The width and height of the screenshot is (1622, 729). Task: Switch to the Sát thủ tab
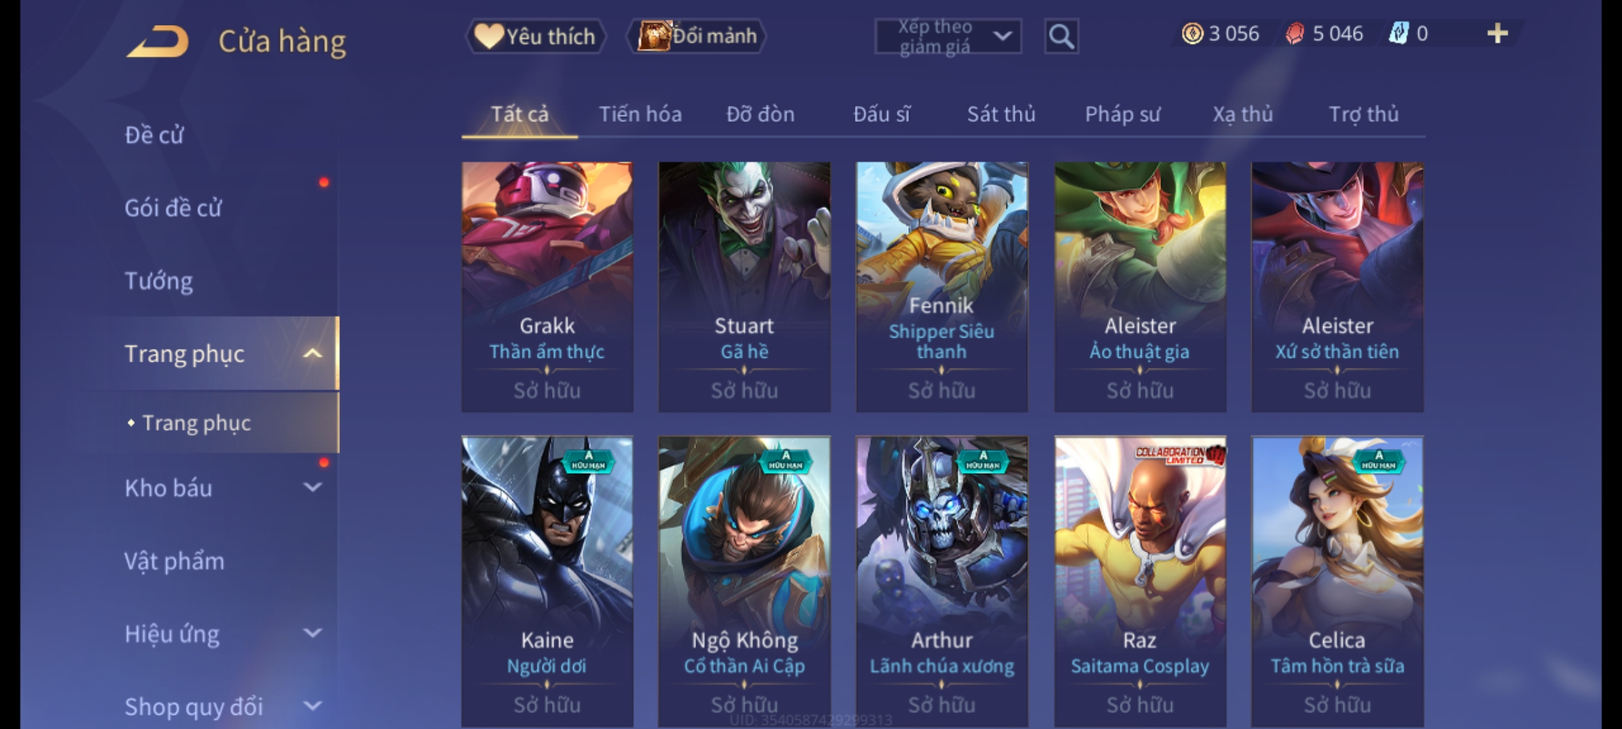(1001, 114)
